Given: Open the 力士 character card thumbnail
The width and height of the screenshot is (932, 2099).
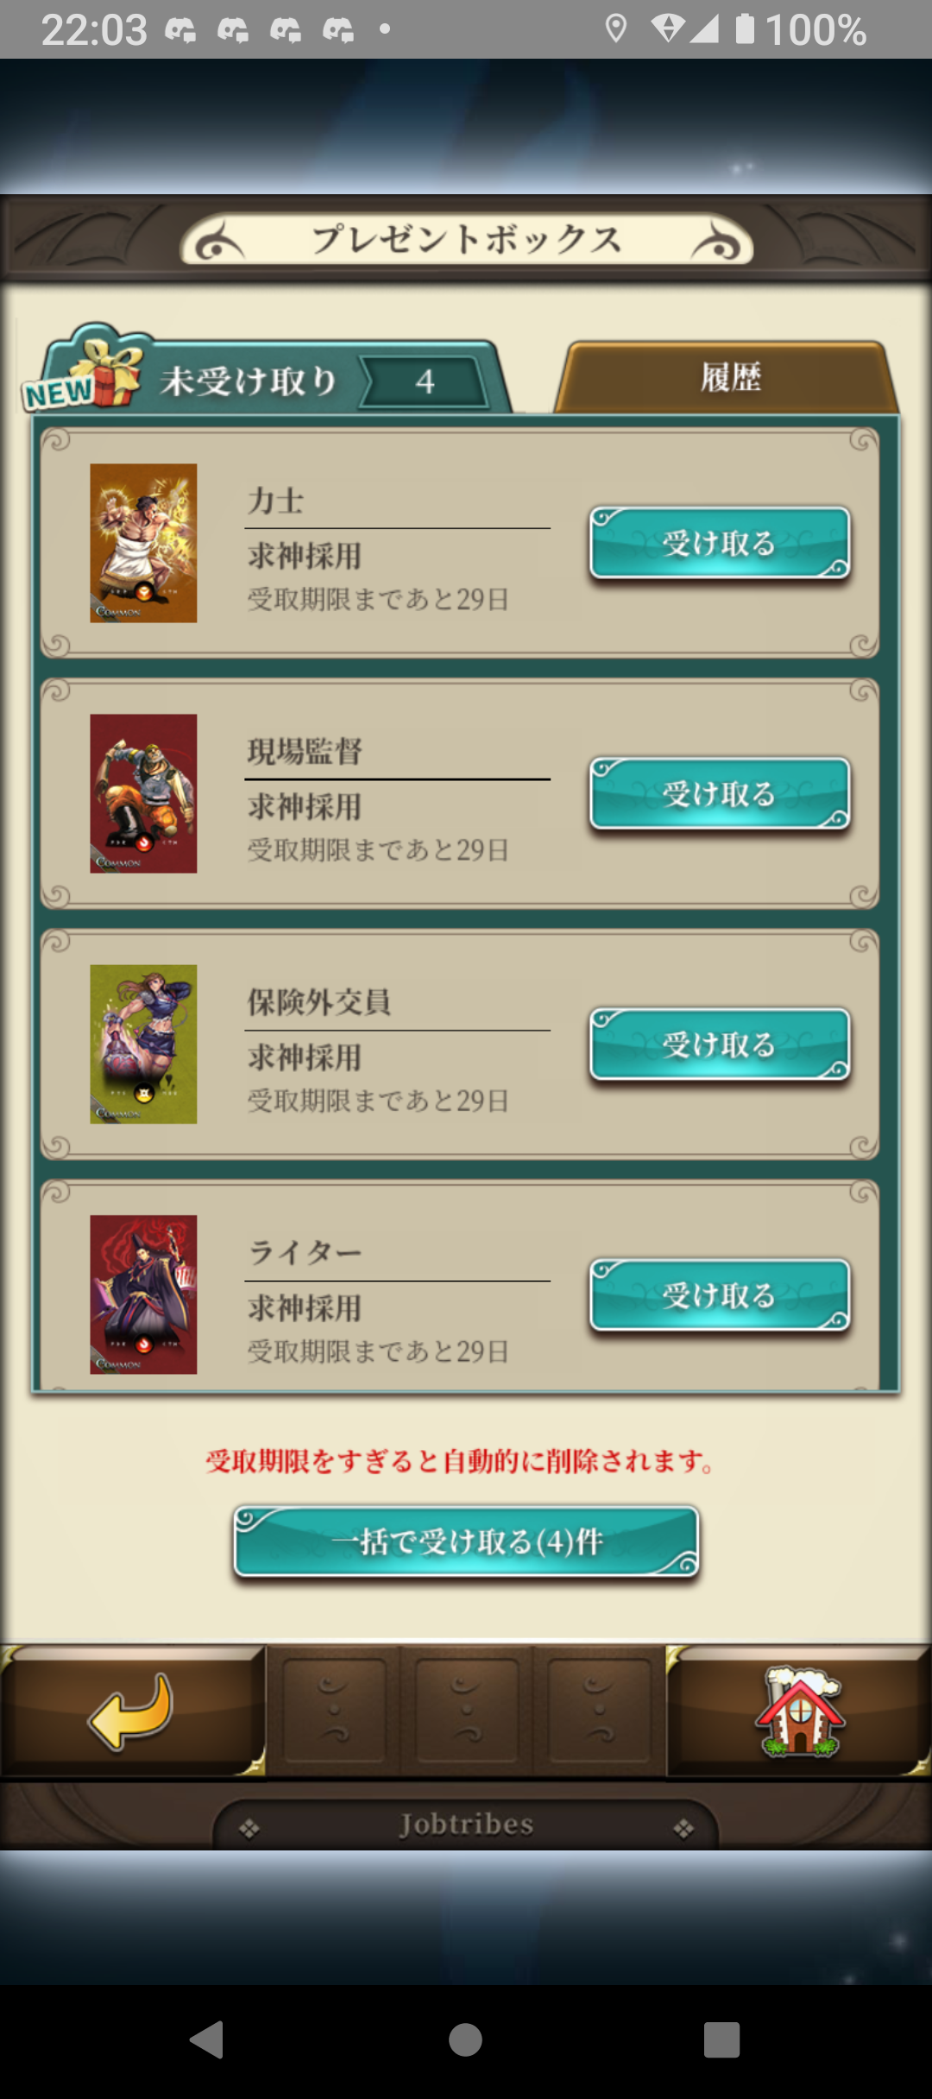Looking at the screenshot, I should tap(143, 543).
